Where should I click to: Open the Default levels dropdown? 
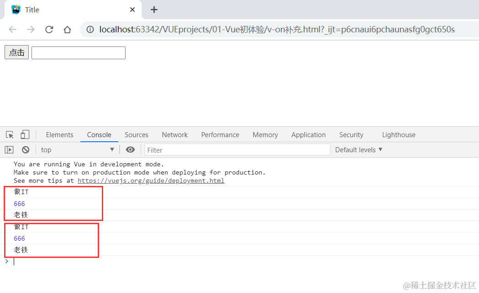(358, 150)
